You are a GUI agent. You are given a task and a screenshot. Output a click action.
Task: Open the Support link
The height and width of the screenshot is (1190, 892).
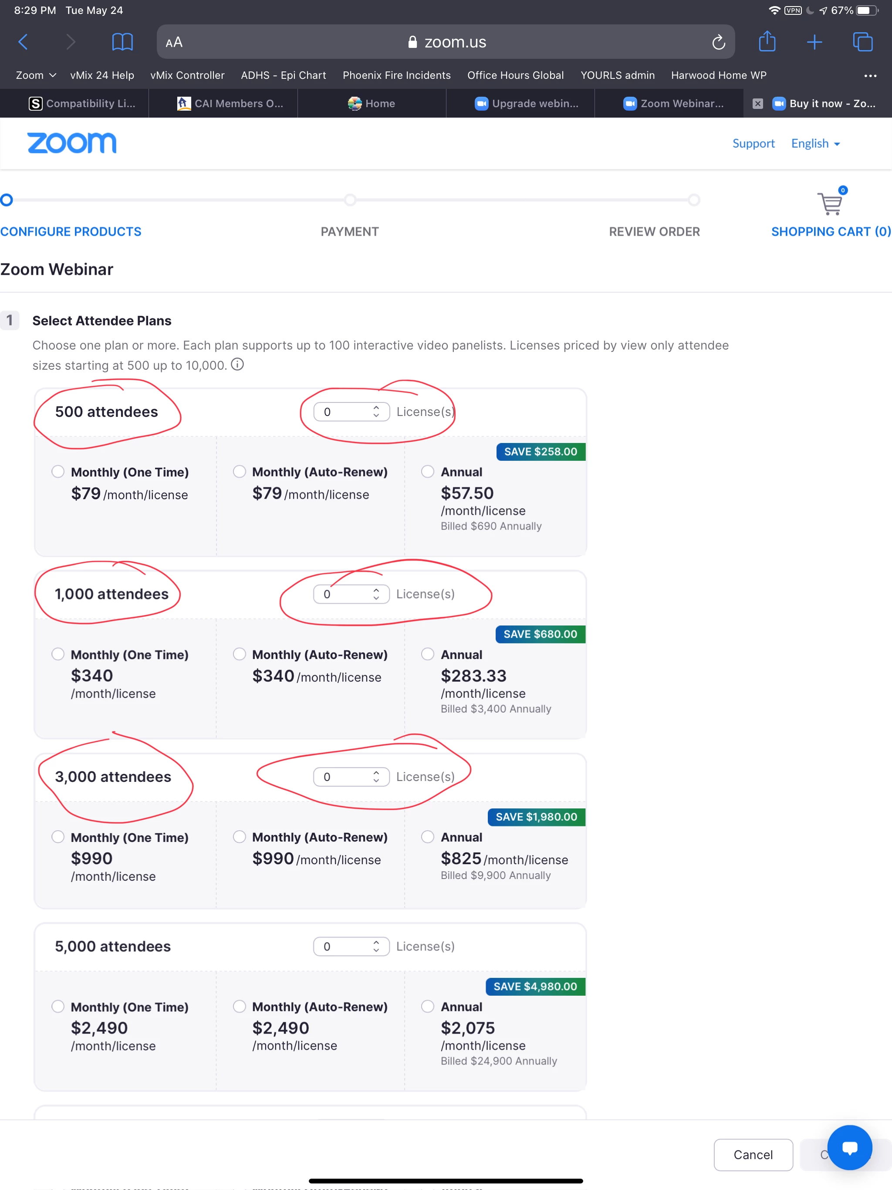(753, 144)
